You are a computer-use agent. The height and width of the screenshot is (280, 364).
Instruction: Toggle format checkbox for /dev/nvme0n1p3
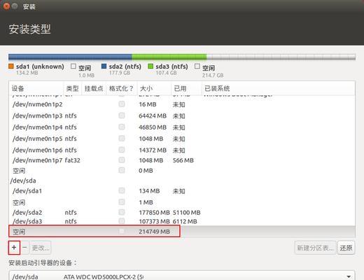pyautogui.click(x=122, y=115)
